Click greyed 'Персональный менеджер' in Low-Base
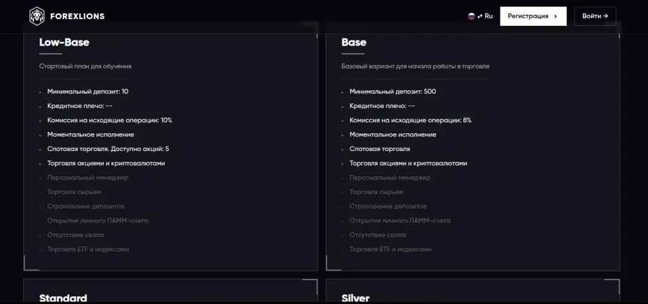 87,178
